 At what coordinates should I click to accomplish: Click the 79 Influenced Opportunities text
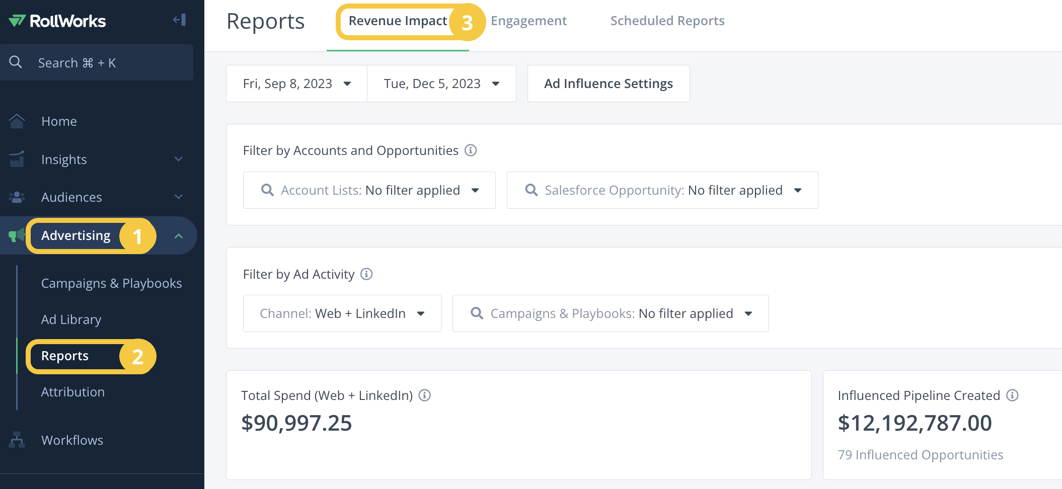pos(921,455)
